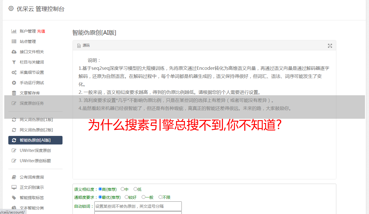Image resolution: width=369 pixels, height=214 pixels.
Task: Click the 智能提取标签 tag icon
Action: click(14, 198)
